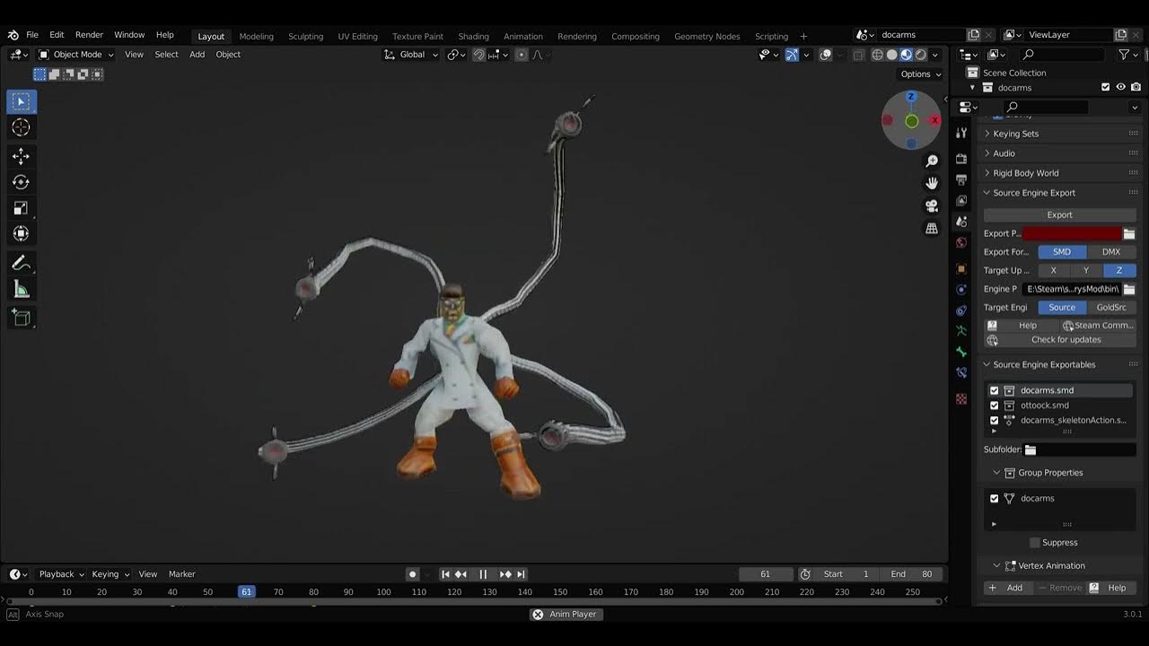Screen dimensions: 1149x646
Task: Click the zoom view magnifier icon
Action: pyautogui.click(x=932, y=161)
